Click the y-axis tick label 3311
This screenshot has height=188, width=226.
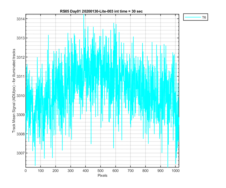(x=21, y=76)
